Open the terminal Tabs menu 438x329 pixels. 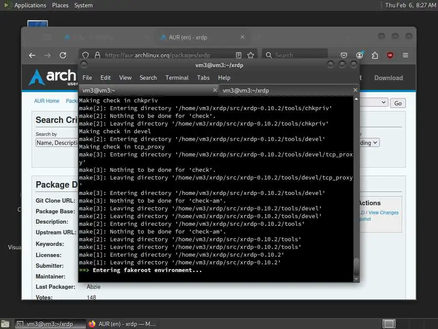(x=203, y=78)
